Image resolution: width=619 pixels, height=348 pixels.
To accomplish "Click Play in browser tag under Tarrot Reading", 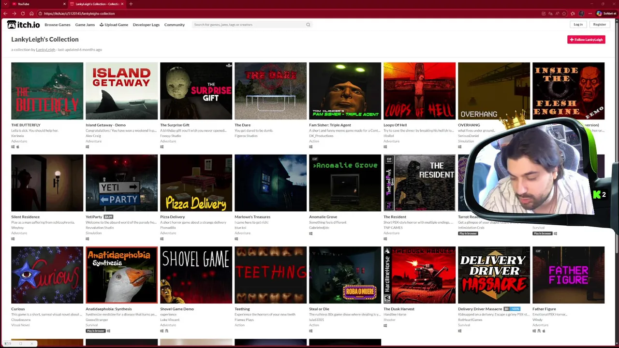I will (x=468, y=233).
